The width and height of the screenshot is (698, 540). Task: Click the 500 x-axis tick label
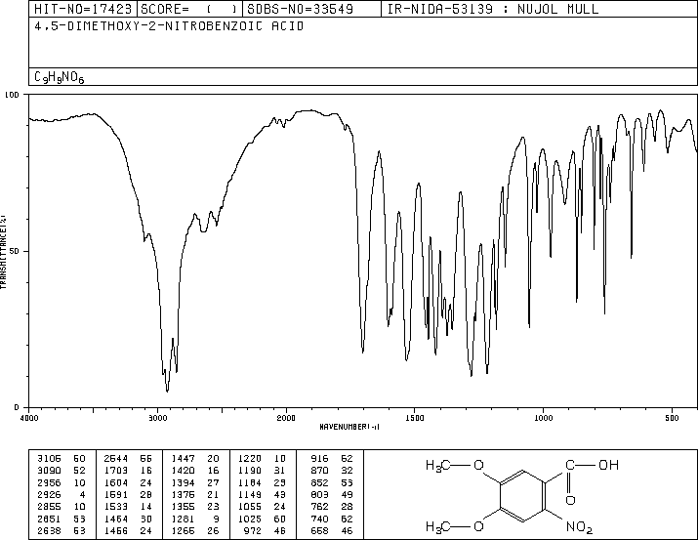tap(672, 418)
